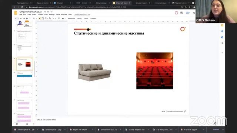Click the presentation title Открытый Урок 09.03.22
The width and height of the screenshot is (237, 133).
pyautogui.click(x=30, y=12)
